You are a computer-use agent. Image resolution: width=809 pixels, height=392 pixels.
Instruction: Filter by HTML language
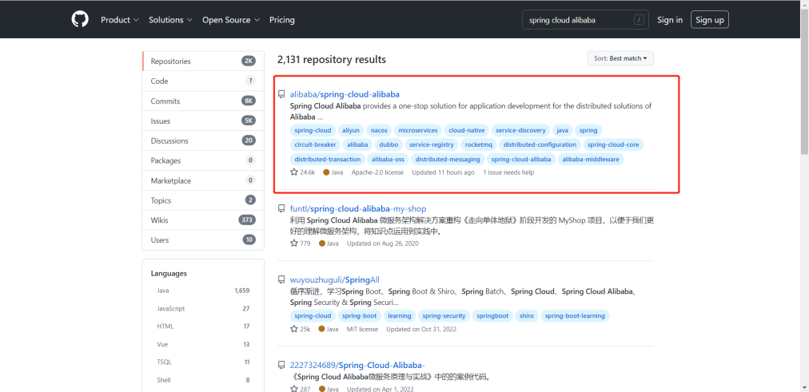203,326
